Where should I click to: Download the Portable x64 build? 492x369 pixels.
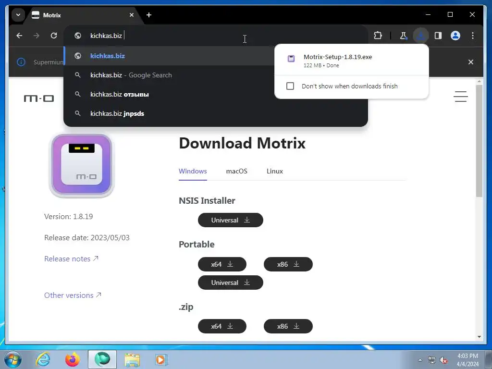point(222,264)
